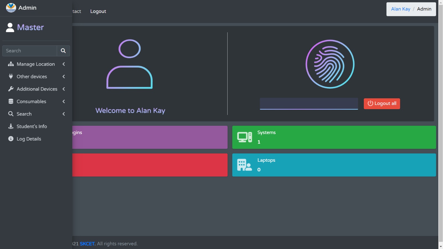Click the Additional Devices wrench icon
This screenshot has height=249, width=443.
pos(11,89)
